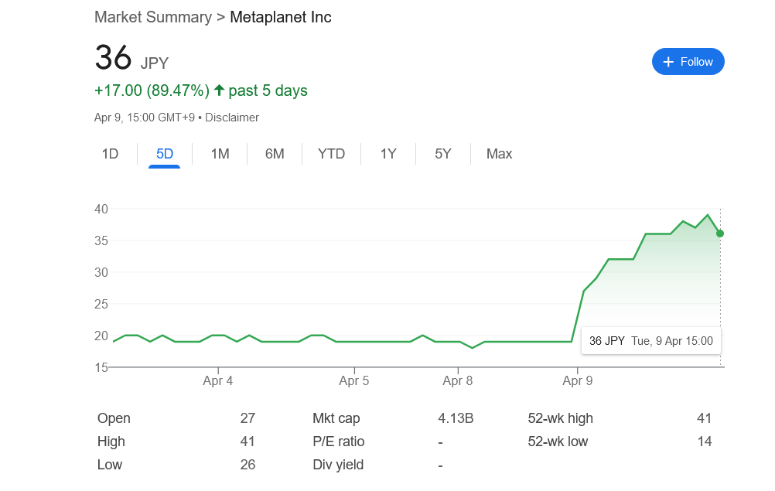The height and width of the screenshot is (491, 775).
Task: Click the Apr 4 axis label
Action: coord(218,380)
